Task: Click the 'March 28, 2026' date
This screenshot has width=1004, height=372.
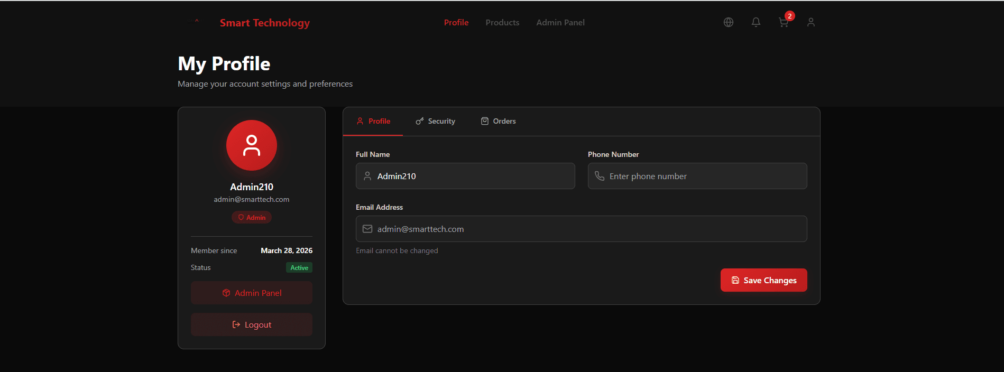Action: point(287,250)
